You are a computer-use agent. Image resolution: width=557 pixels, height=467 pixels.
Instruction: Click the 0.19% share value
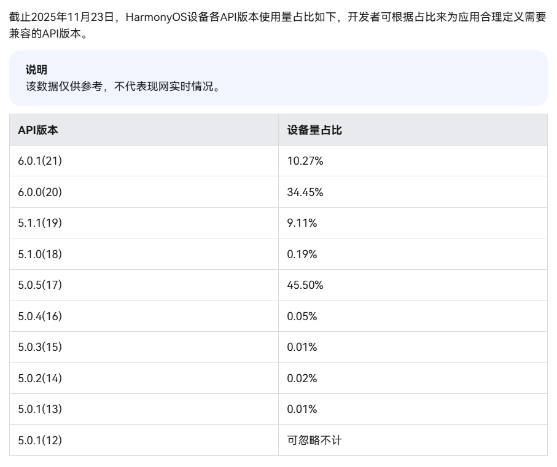click(x=302, y=254)
